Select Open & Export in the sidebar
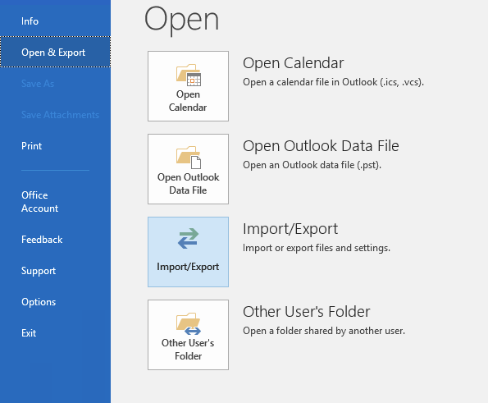This screenshot has height=403, width=488. click(x=56, y=52)
